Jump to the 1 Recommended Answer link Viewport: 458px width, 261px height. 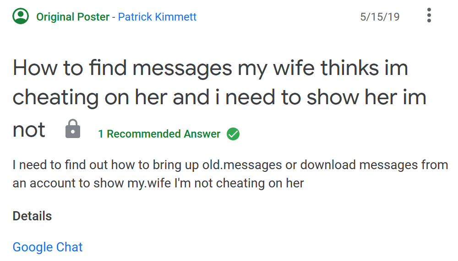(x=159, y=134)
